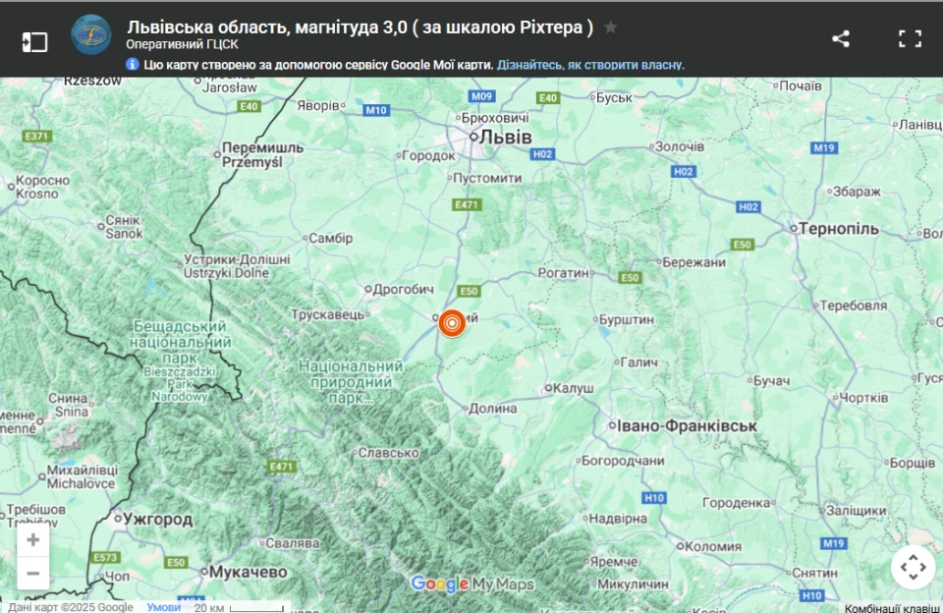Click the 'Бурштин' town label
The height and width of the screenshot is (613, 943).
[x=626, y=319]
